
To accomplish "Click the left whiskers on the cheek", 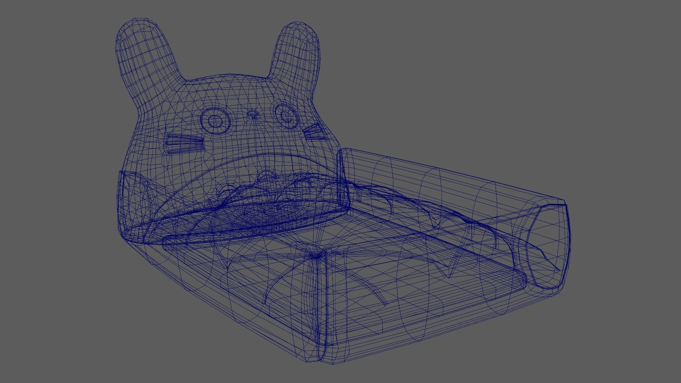I will (184, 144).
